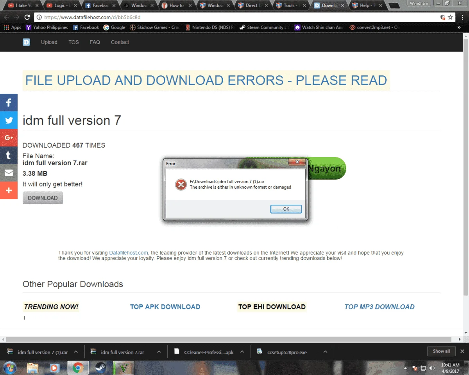469x375 pixels.
Task: Share the page via the Google+ sidebar icon
Action: pos(9,138)
